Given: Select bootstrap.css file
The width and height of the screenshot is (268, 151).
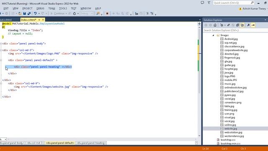Looking at the screenshot, I should coord(228,140).
